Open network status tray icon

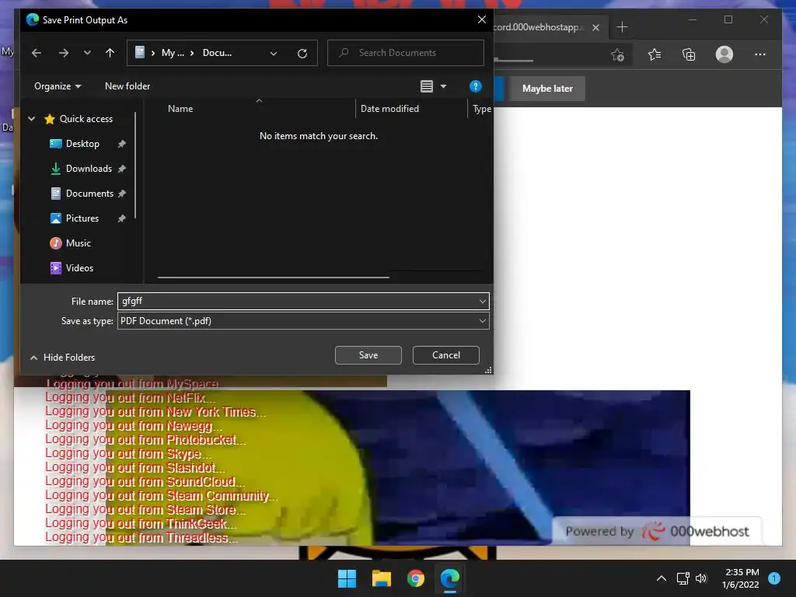tap(683, 578)
